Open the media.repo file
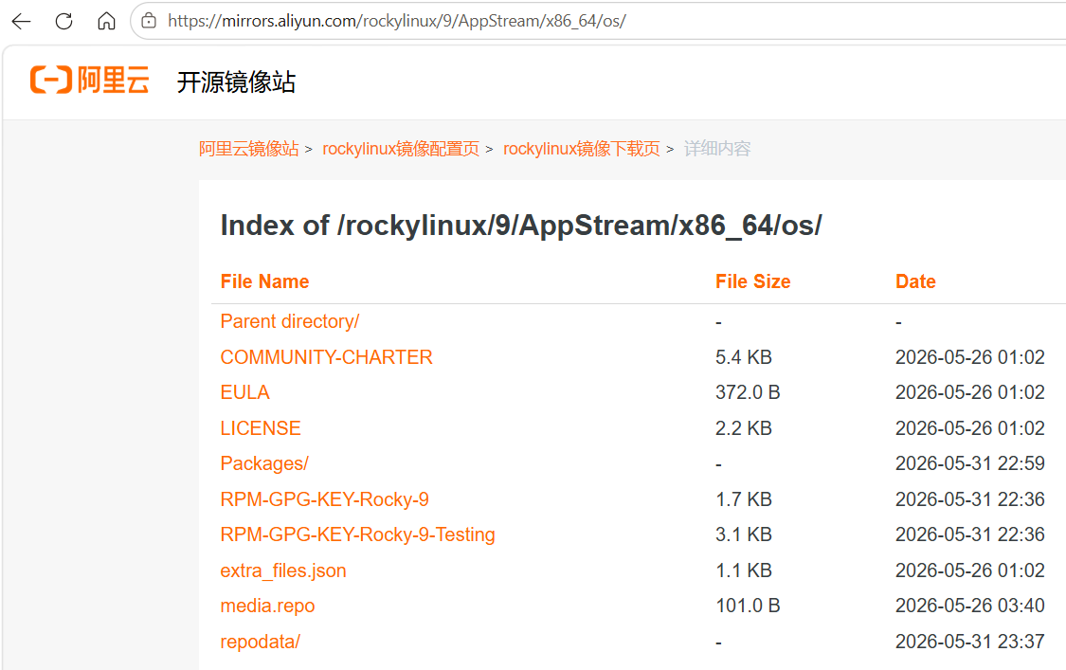The image size is (1066, 670). click(x=267, y=607)
